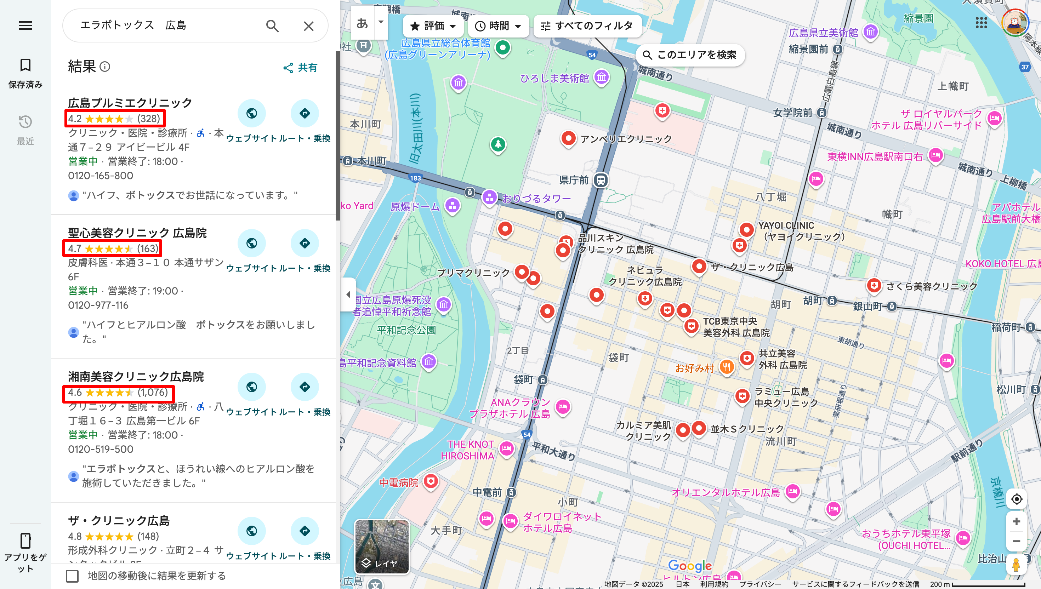The width and height of the screenshot is (1041, 589).
Task: Click the results info icon
Action: [x=105, y=66]
